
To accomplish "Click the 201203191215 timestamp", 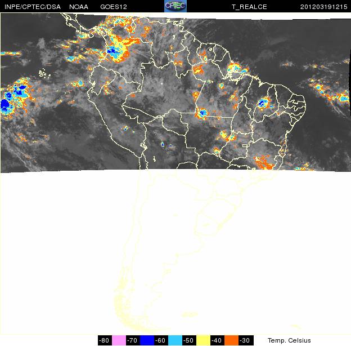I will click(323, 7).
